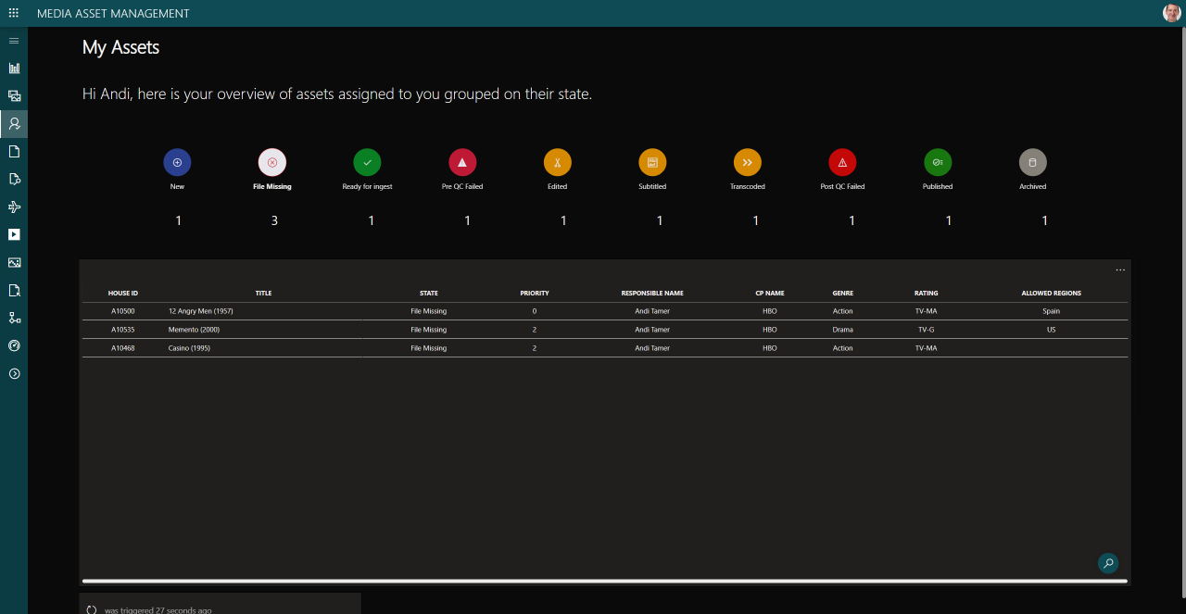Image resolution: width=1186 pixels, height=614 pixels.
Task: Select the airplane icon in the sidebar
Action: coord(13,207)
